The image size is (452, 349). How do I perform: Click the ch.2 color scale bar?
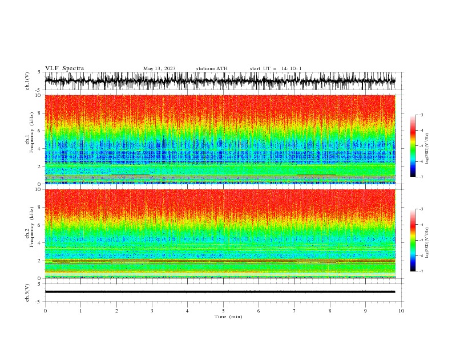(x=413, y=240)
